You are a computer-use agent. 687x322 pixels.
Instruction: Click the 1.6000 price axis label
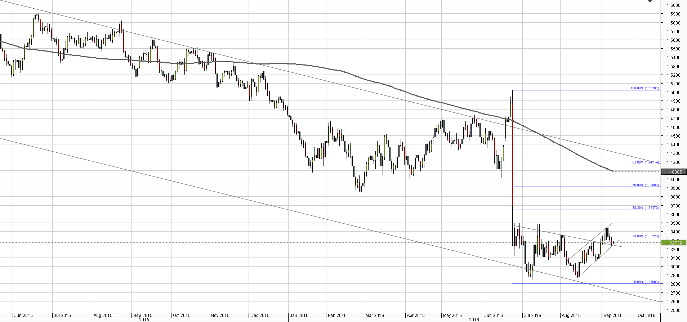pyautogui.click(x=673, y=5)
